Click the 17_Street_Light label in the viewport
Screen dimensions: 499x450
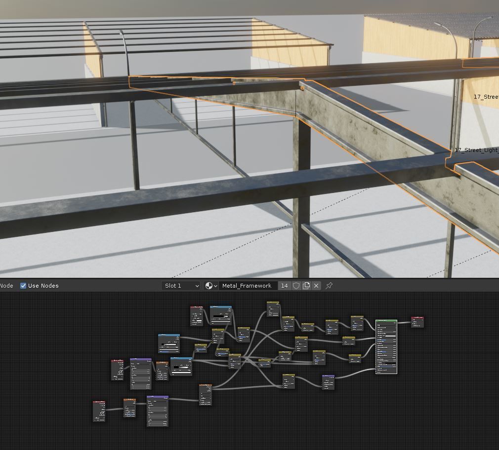click(x=476, y=150)
